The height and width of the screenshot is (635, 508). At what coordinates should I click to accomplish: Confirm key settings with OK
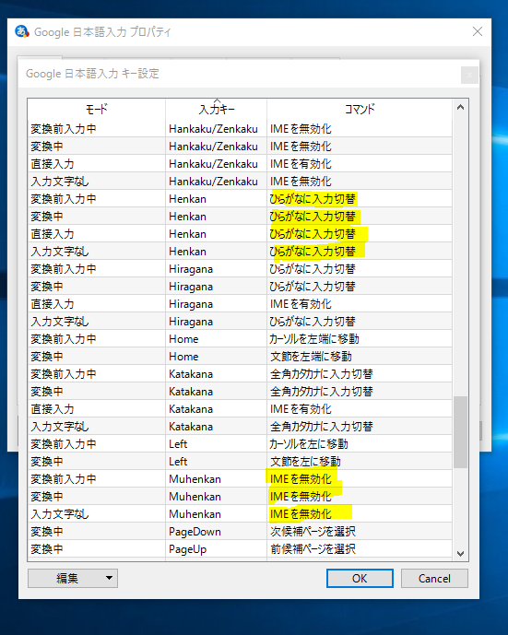click(360, 578)
